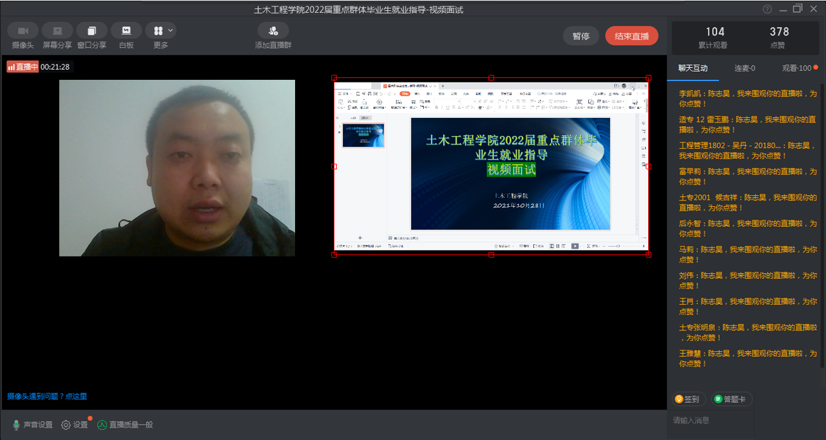The height and width of the screenshot is (440, 826).
Task: Click the add live group (添加直播群) icon
Action: pos(273,31)
